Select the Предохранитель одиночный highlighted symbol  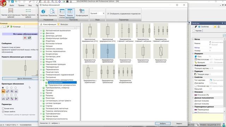(x=108, y=53)
